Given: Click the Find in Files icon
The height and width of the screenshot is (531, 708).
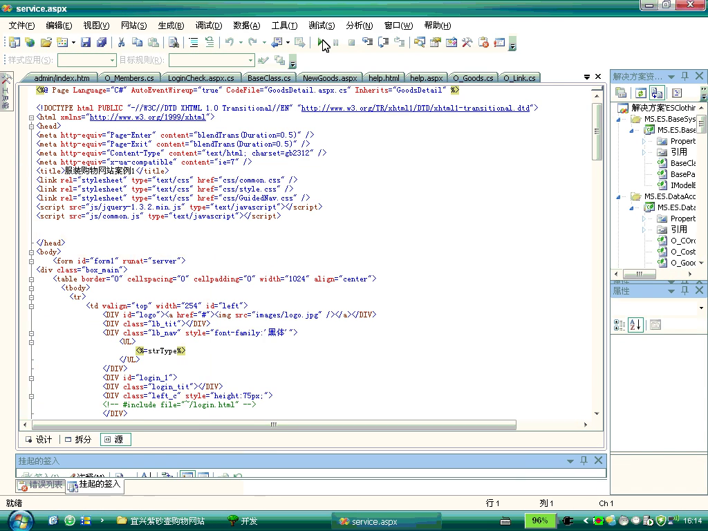Looking at the screenshot, I should 174,42.
